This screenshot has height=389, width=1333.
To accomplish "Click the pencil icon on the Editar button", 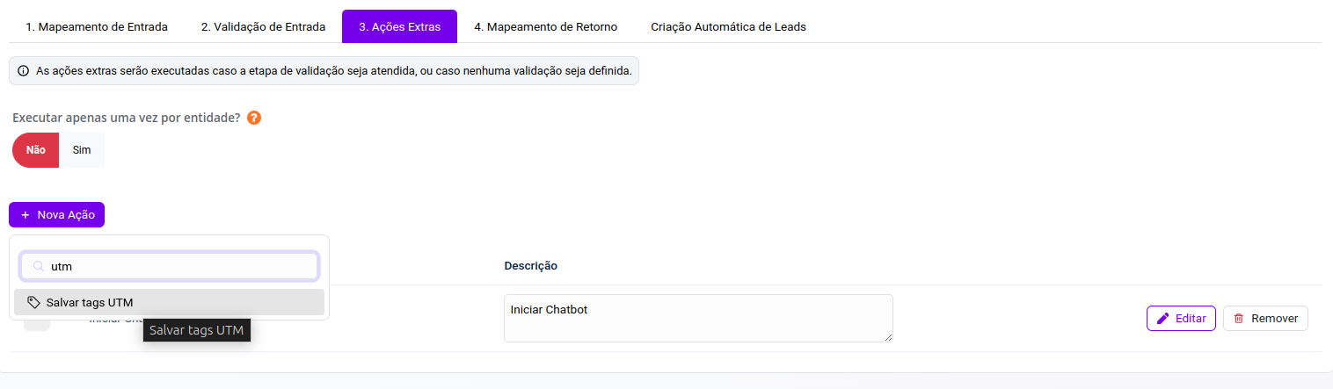I will coord(1162,319).
